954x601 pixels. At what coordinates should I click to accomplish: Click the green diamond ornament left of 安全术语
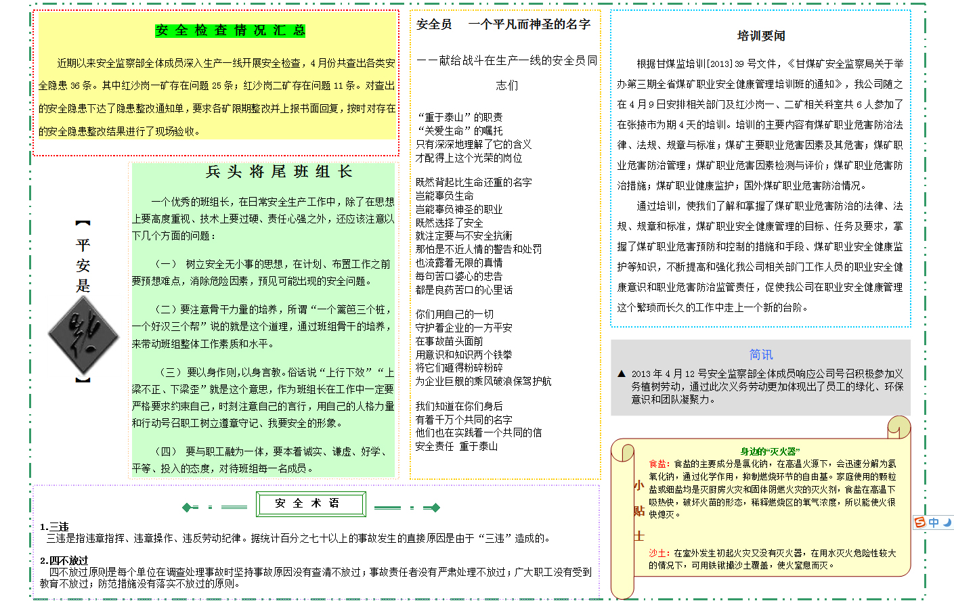coord(188,507)
